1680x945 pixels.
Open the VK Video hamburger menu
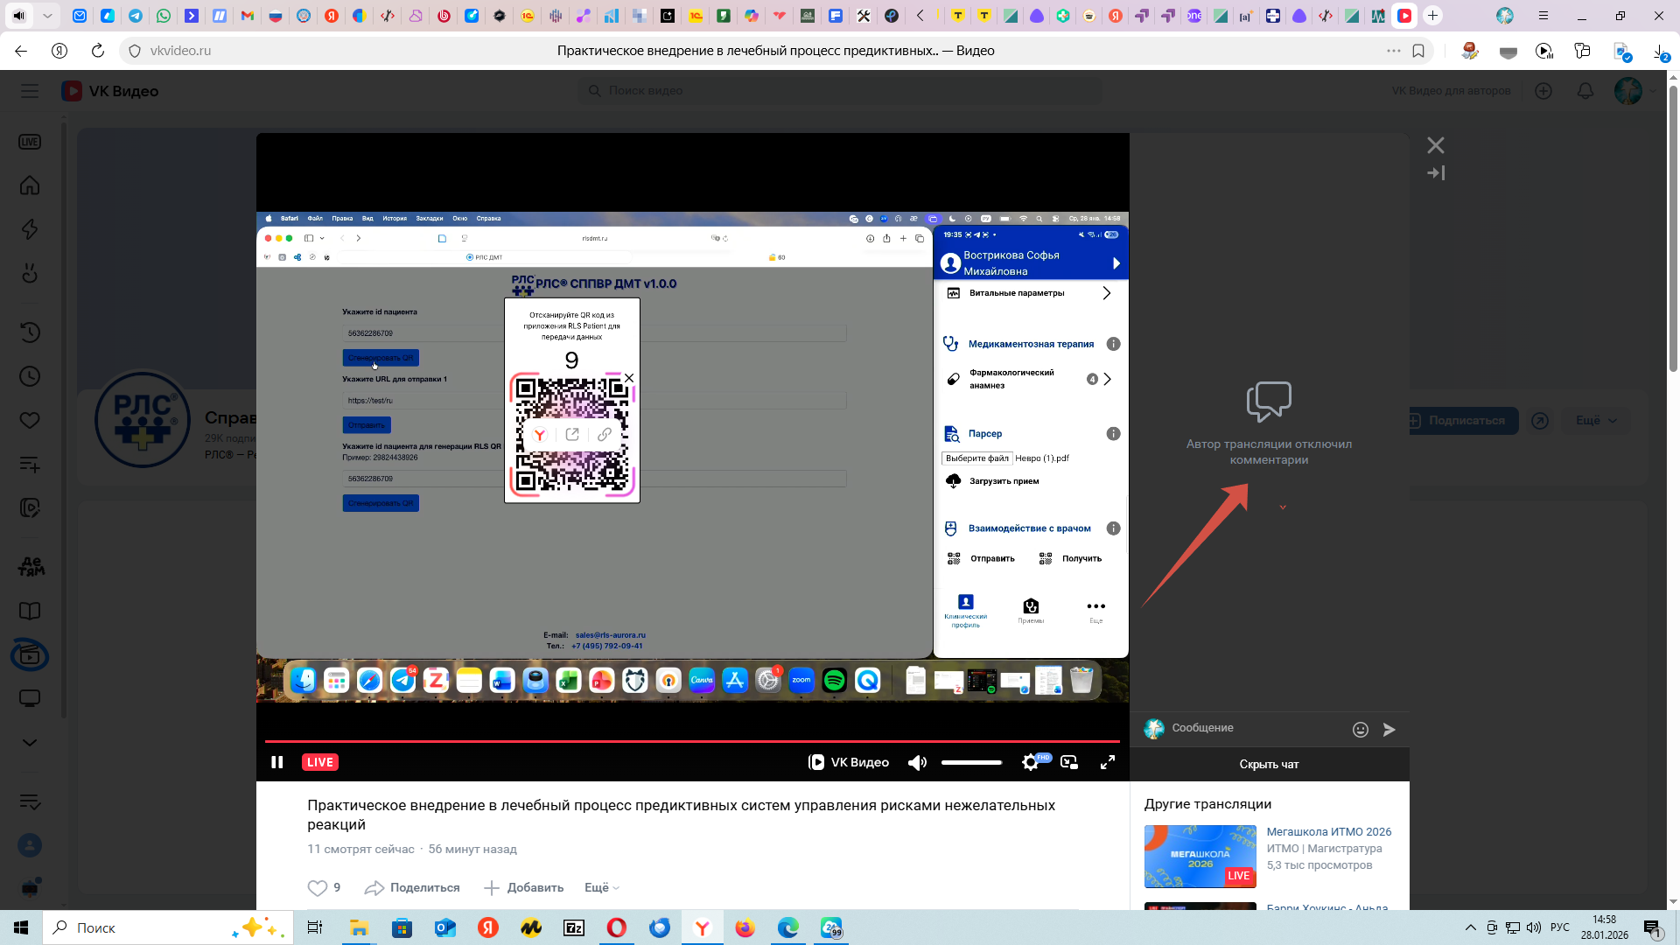(x=30, y=91)
